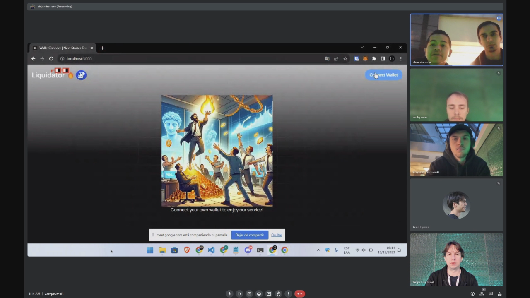This screenshot has width=530, height=298.
Task: Open the tab search chevron
Action: pyautogui.click(x=362, y=48)
